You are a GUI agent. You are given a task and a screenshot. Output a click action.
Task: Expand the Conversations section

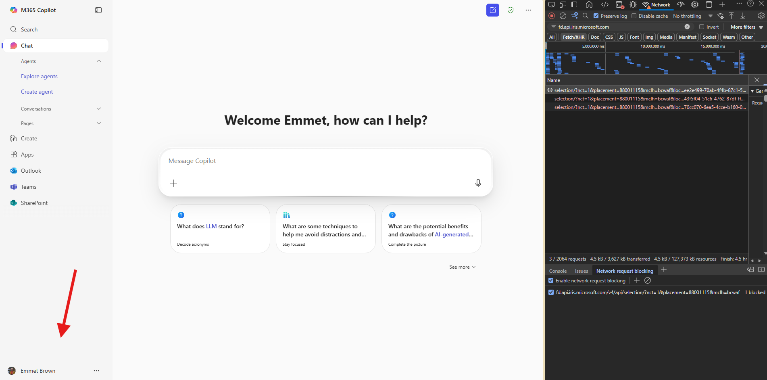coord(99,109)
